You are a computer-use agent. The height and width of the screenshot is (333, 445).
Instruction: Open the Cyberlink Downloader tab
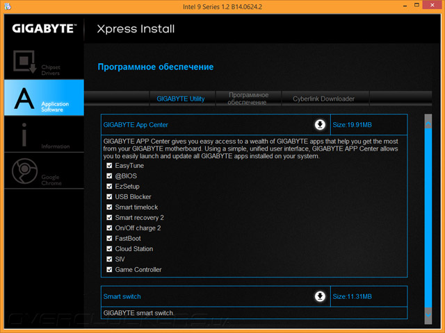pos(325,99)
